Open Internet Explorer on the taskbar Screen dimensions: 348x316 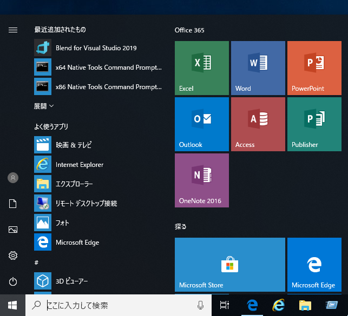pyautogui.click(x=278, y=305)
